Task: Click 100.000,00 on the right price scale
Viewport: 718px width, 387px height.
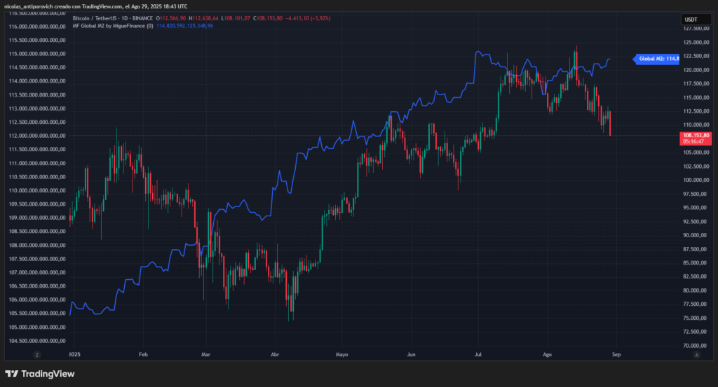Action: [x=695, y=180]
